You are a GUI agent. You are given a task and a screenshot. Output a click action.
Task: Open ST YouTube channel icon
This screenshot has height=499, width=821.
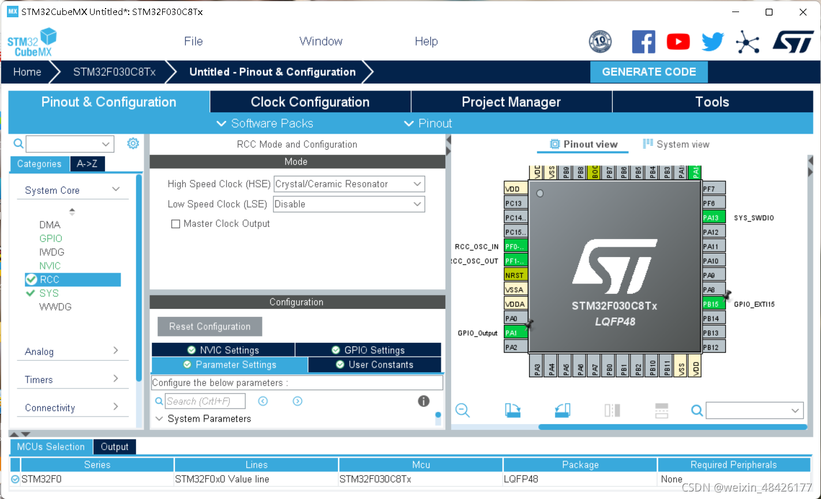(678, 41)
